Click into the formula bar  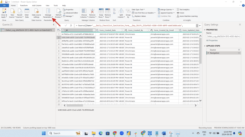tap(135, 25)
